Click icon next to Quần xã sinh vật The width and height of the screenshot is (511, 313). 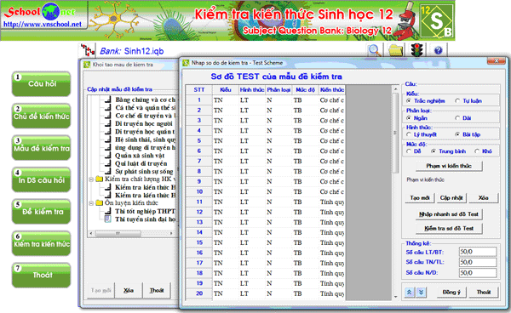(107, 156)
